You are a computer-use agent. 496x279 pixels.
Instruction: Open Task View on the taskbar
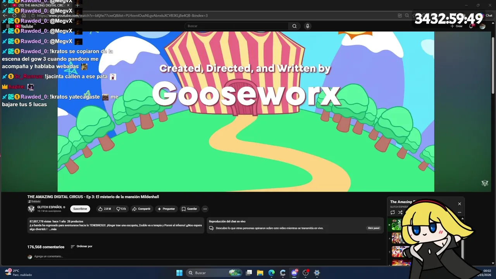(x=249, y=273)
